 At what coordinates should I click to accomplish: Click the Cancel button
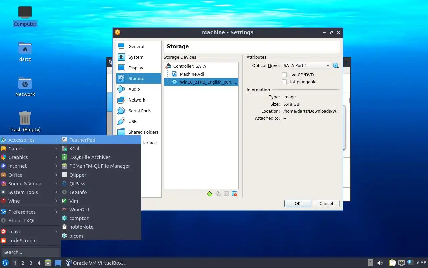[x=326, y=203]
